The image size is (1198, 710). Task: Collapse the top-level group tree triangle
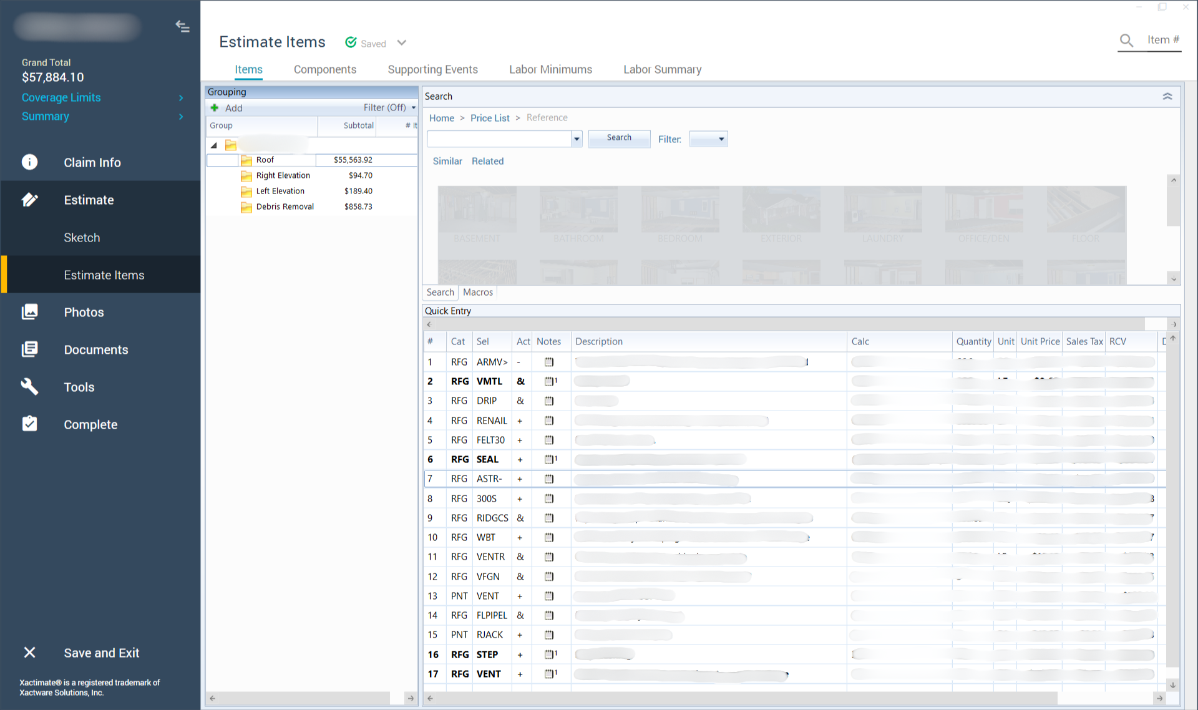(213, 145)
